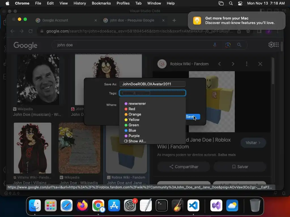Launch GarageBand from the dock
290x217 pixels.
pos(178,205)
